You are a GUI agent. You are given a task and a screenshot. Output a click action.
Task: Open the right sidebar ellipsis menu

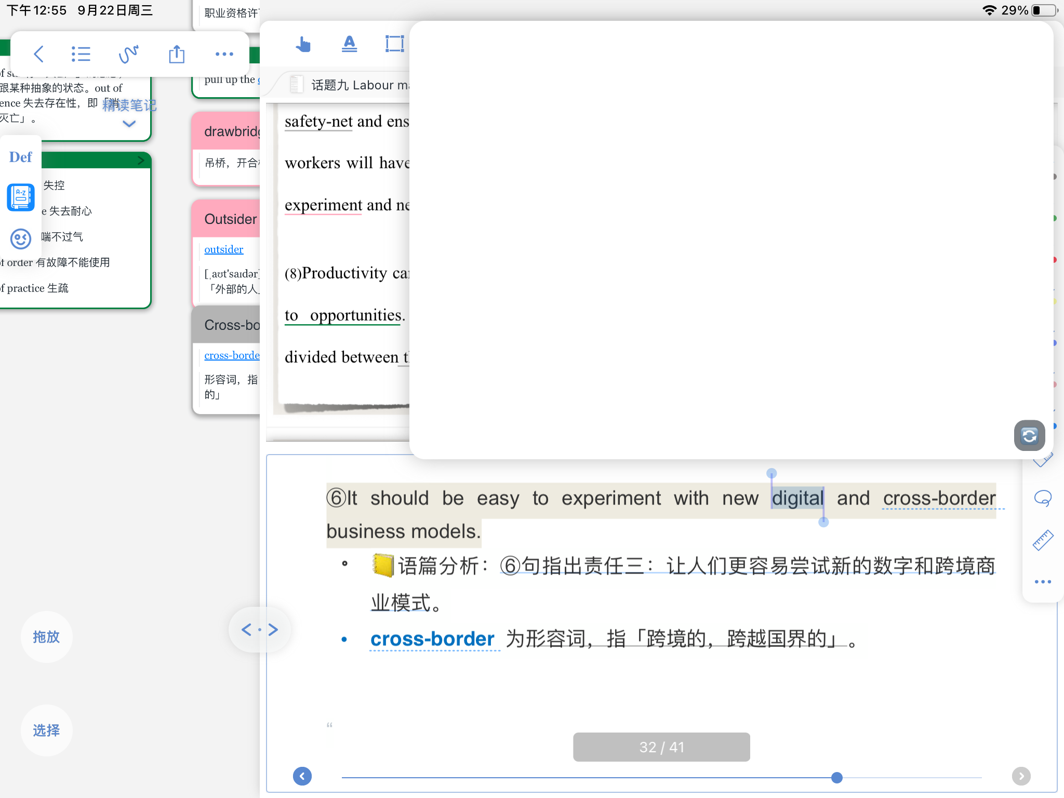[1043, 582]
